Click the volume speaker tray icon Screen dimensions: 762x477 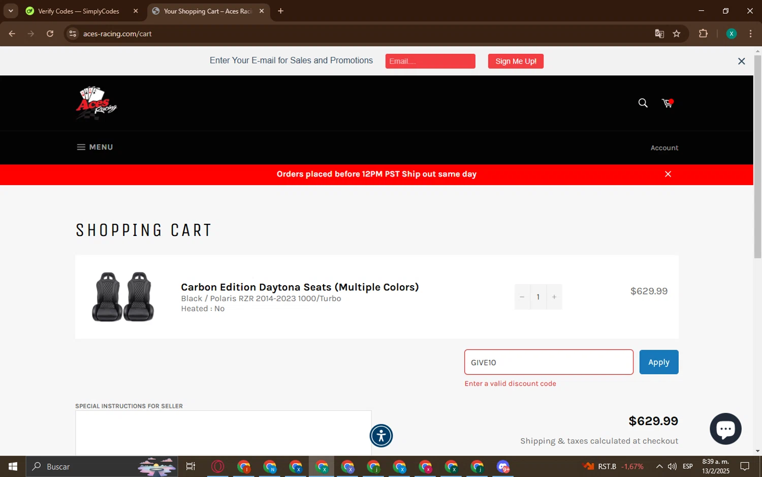click(672, 466)
